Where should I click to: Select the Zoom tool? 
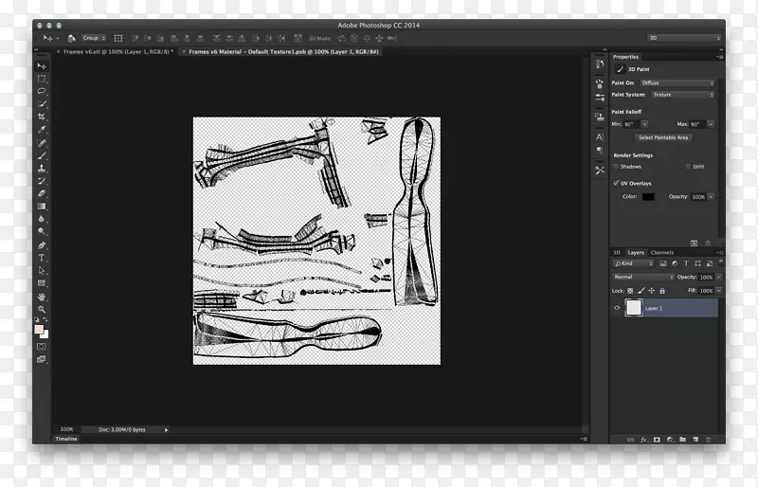tap(42, 309)
